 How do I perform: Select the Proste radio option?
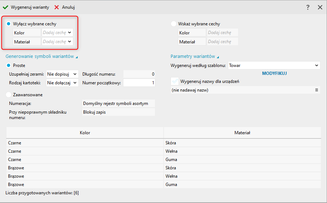point(9,65)
